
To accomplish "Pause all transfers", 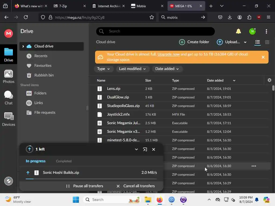I will point(85,186).
